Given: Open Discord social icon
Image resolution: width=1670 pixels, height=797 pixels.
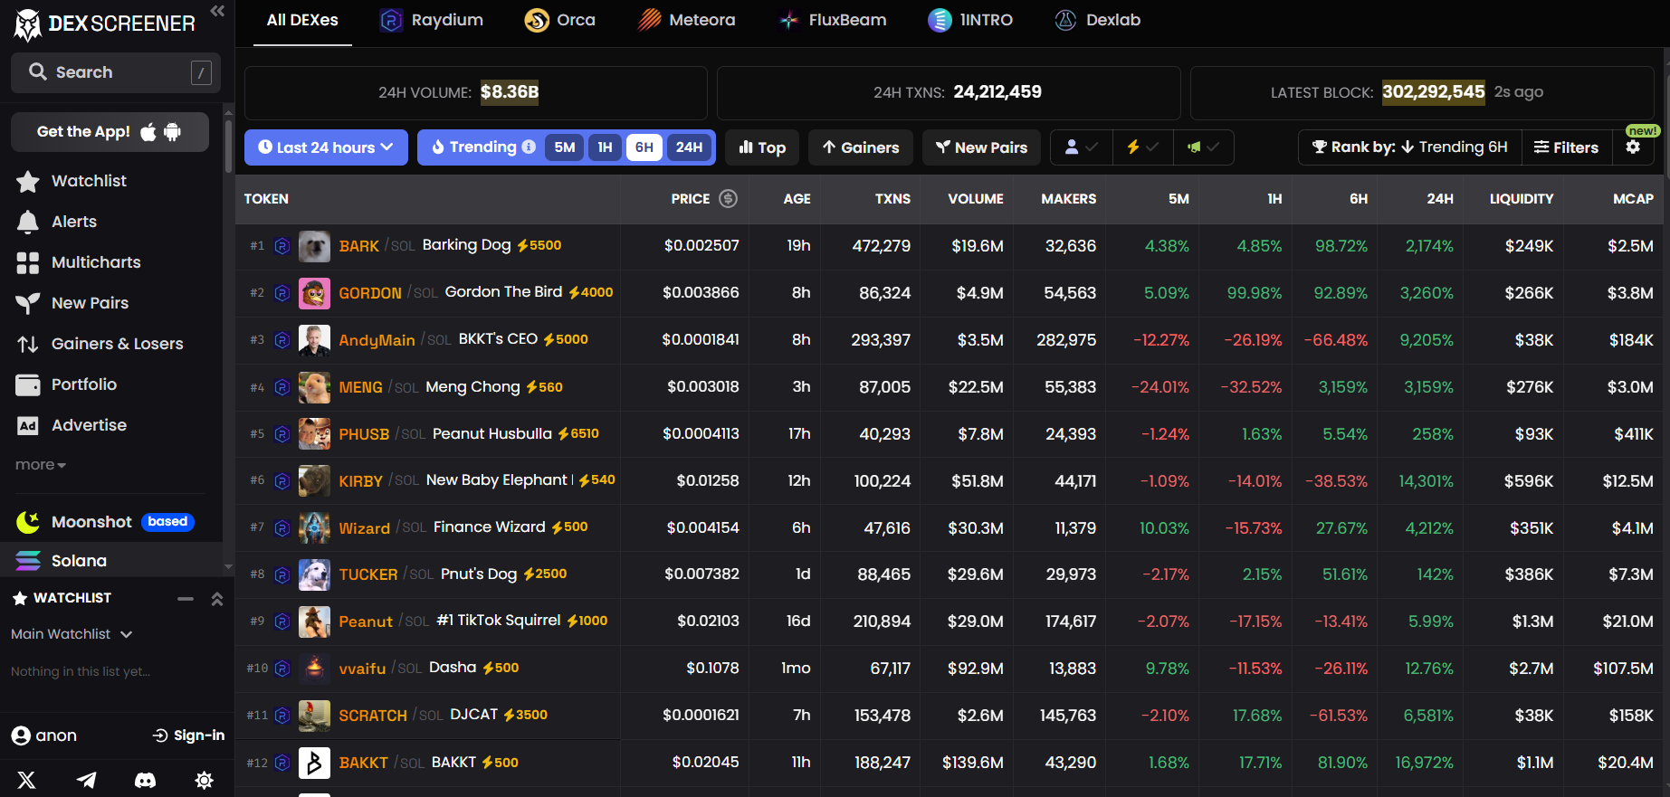Looking at the screenshot, I should [x=145, y=780].
